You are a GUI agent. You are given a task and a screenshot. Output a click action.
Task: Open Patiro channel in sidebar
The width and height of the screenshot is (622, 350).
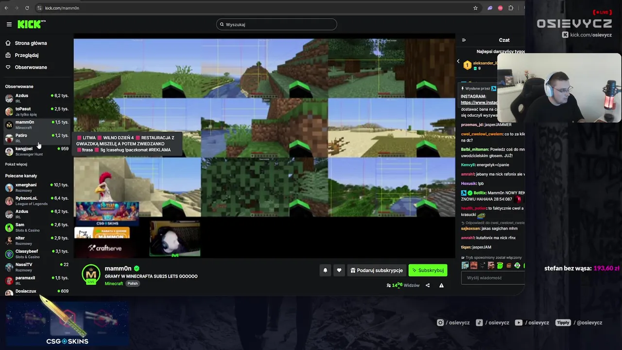(36, 138)
